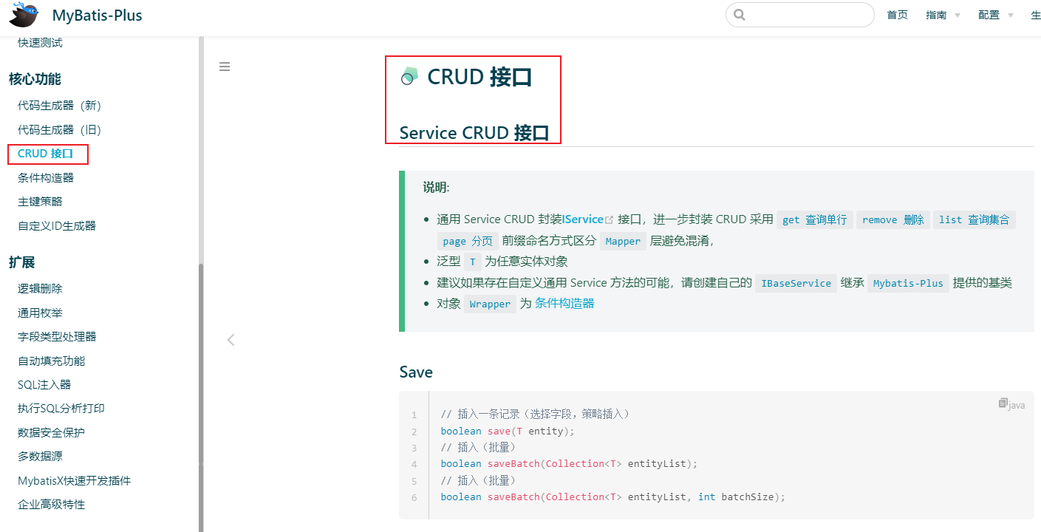The image size is (1041, 532).
Task: Click the 'get 查询单行' code tag
Action: (x=815, y=219)
